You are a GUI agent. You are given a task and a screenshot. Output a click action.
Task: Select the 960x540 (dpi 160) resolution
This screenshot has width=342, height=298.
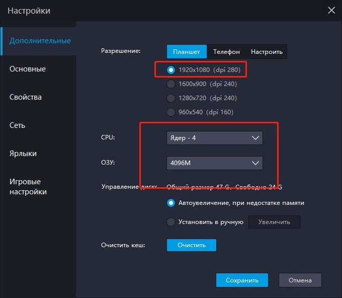172,112
